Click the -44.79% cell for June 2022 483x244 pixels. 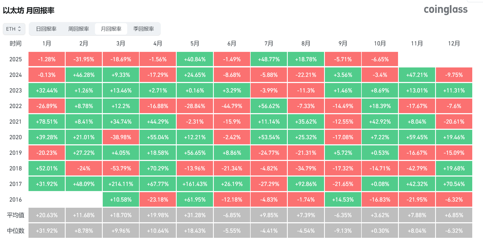pos(232,106)
